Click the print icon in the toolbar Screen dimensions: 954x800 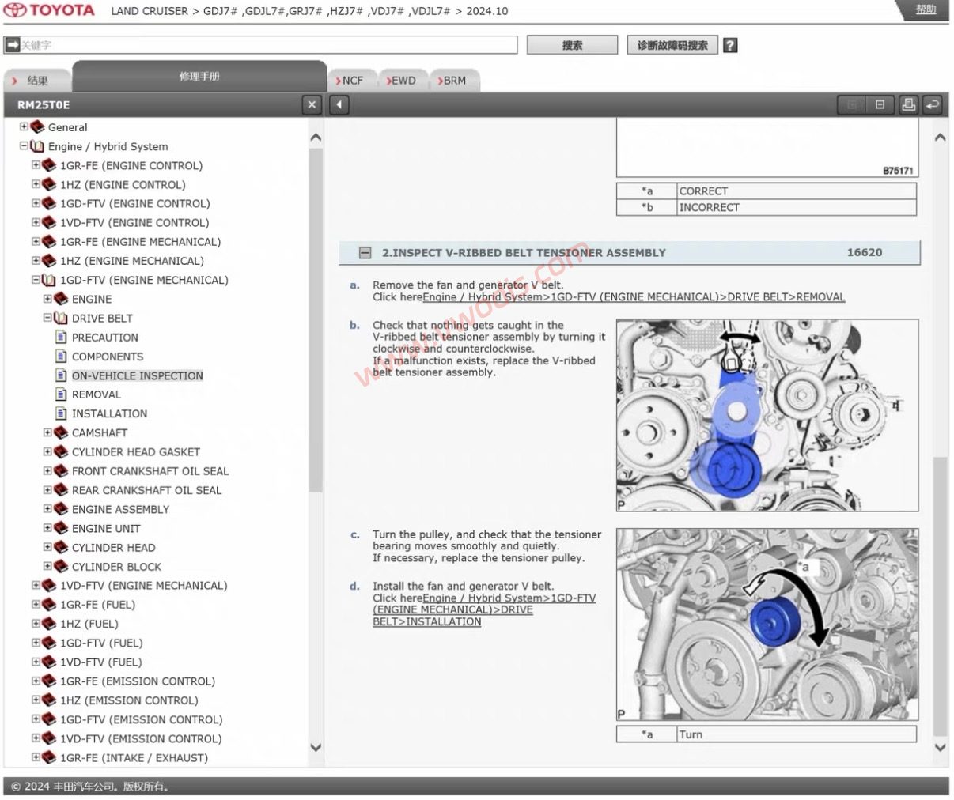click(908, 104)
